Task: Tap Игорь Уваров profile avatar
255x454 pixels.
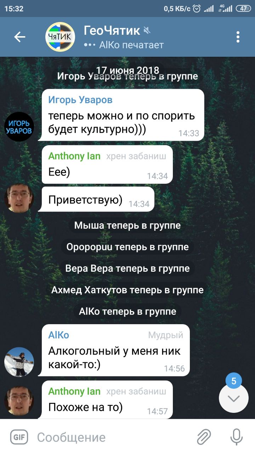Action: click(19, 127)
